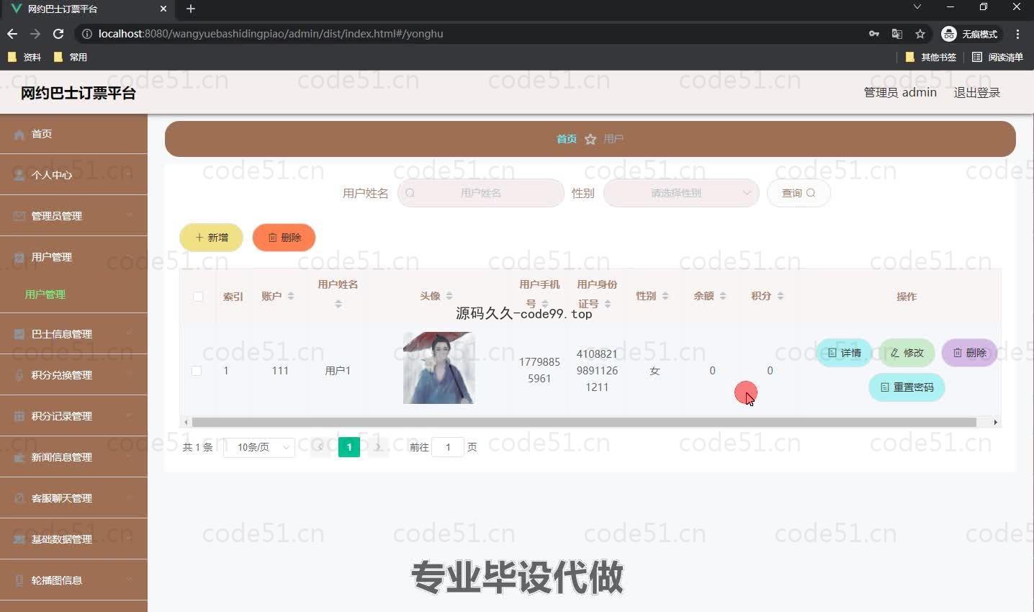Screen dimensions: 1034x612
Task: Expand 积分兑换管理 sidebar menu
Action: point(73,375)
